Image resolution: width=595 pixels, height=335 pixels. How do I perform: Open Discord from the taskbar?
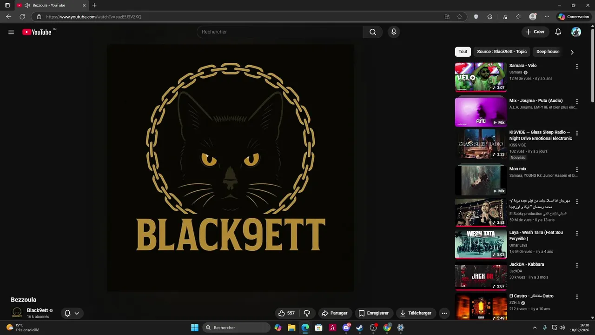[x=346, y=328]
